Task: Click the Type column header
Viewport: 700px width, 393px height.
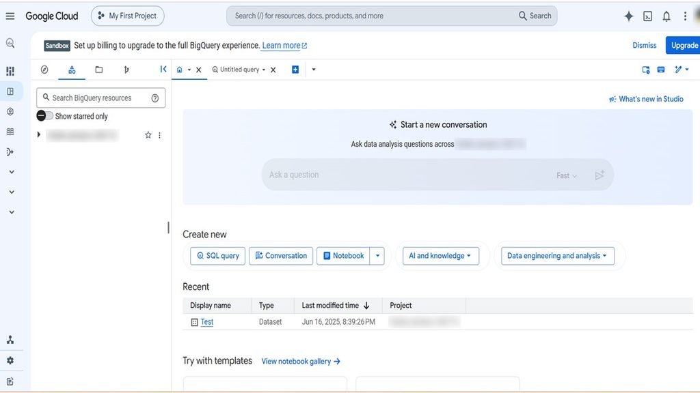Action: pyautogui.click(x=266, y=306)
